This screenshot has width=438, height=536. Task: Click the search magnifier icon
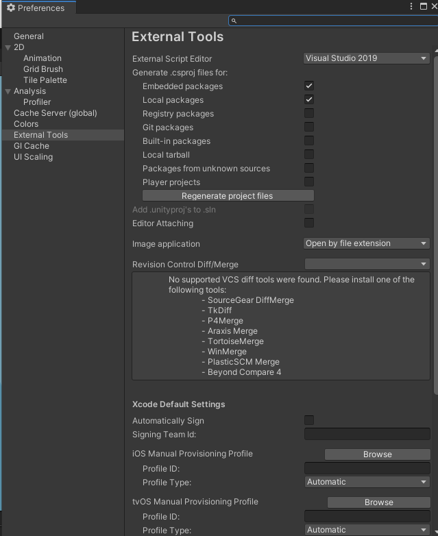(x=234, y=21)
